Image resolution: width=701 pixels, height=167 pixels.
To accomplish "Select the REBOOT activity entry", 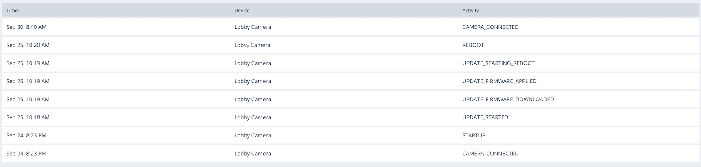I will [473, 45].
